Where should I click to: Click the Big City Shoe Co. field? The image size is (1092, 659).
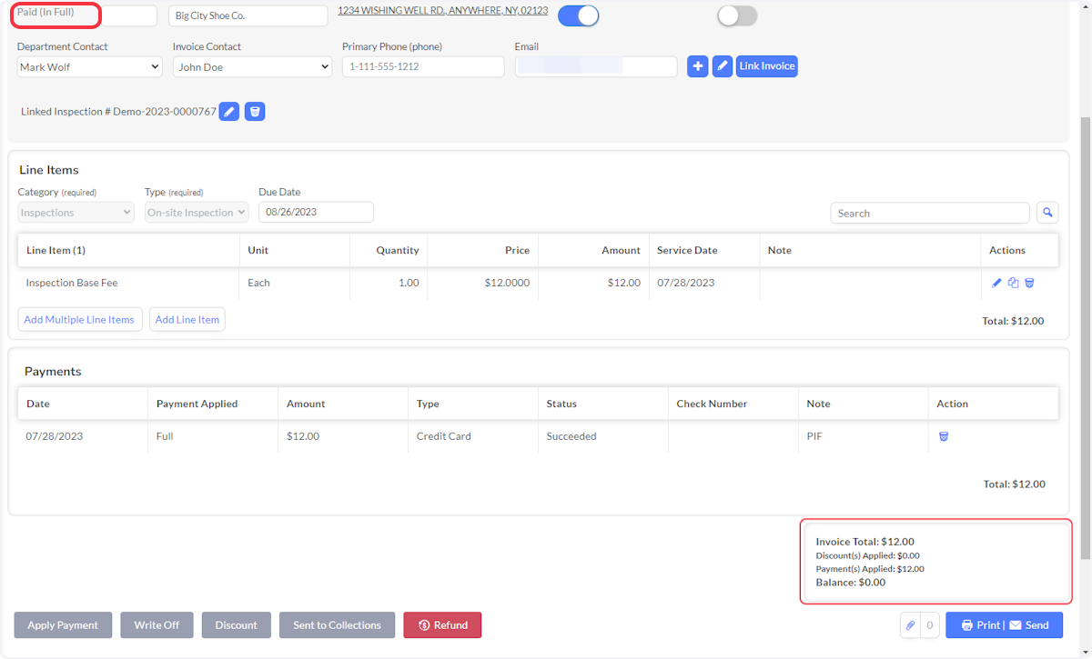click(248, 15)
